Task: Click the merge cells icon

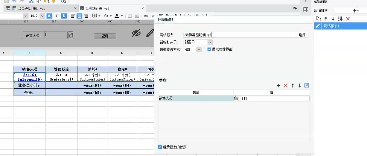Action: [x=130, y=16]
